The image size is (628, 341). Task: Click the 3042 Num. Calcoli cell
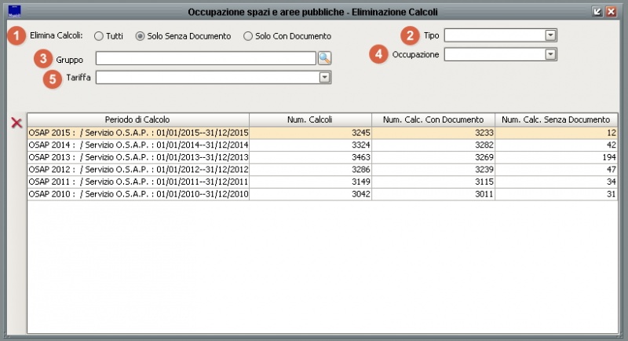310,194
